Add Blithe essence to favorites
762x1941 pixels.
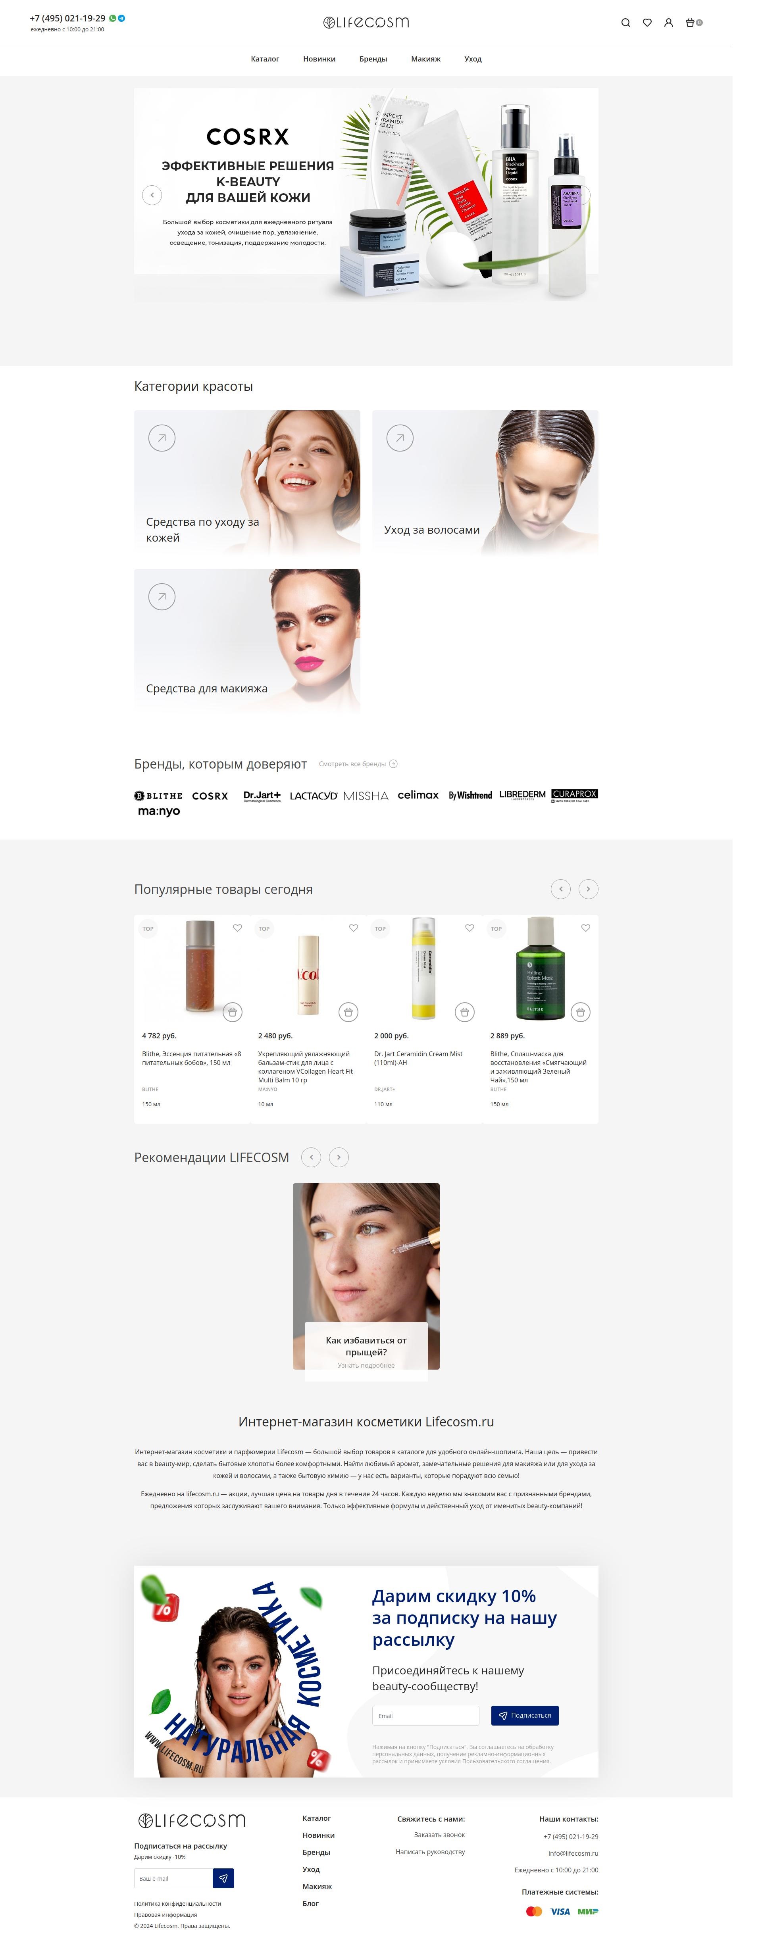pos(237,928)
